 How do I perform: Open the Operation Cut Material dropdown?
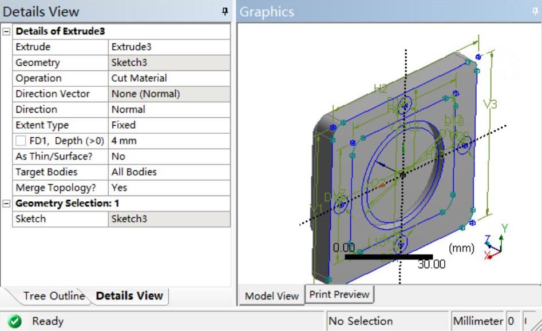[169, 78]
